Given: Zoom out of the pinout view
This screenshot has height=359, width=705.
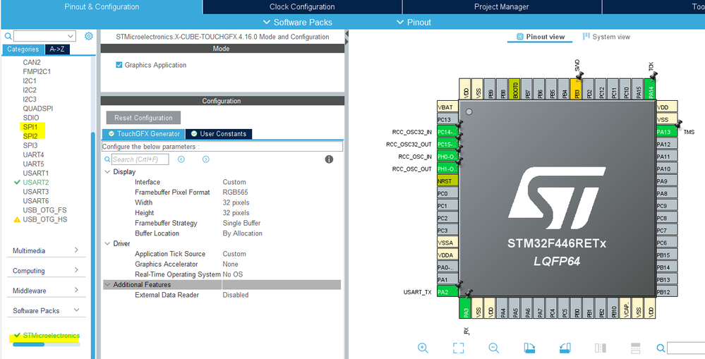Looking at the screenshot, I should coord(494,348).
